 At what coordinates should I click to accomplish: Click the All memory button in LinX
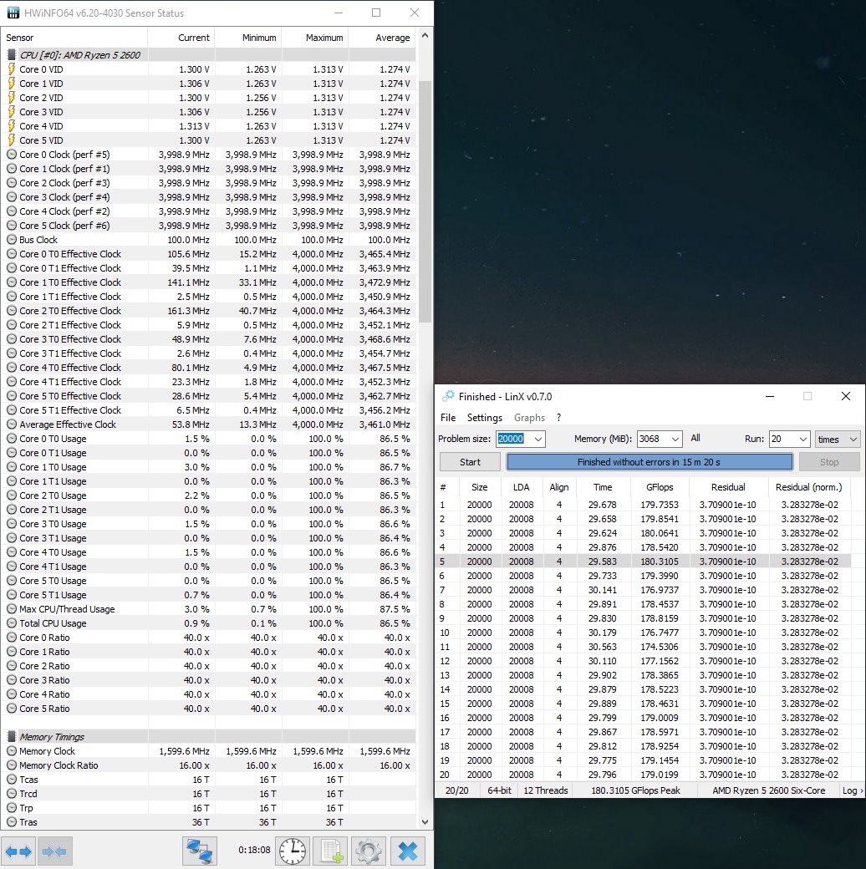pyautogui.click(x=695, y=438)
